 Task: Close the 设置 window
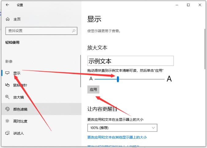200,5
